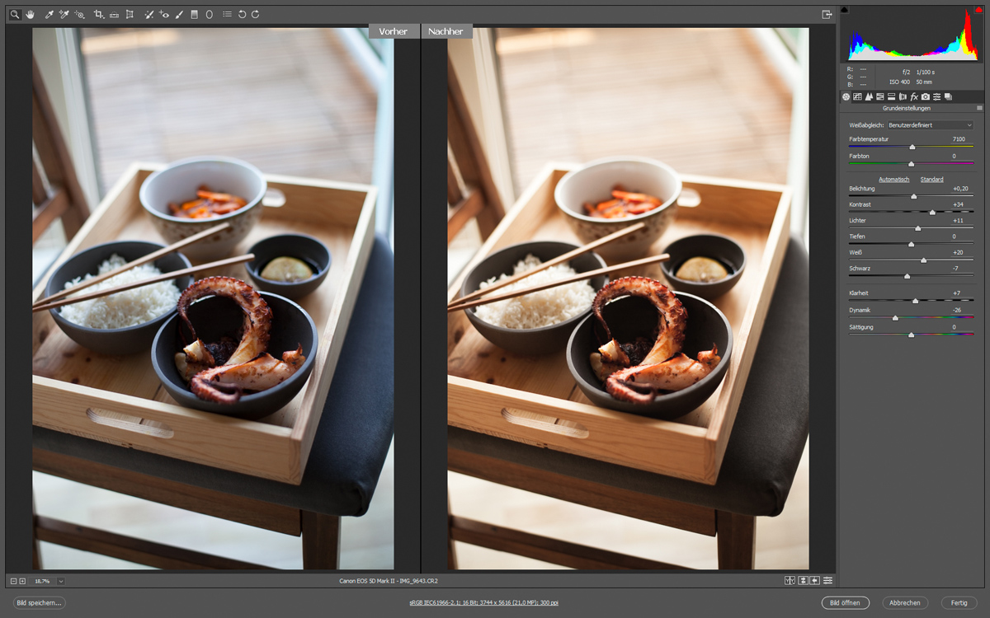The height and width of the screenshot is (618, 990).
Task: Open the Weißabgleich dropdown
Action: (x=930, y=125)
